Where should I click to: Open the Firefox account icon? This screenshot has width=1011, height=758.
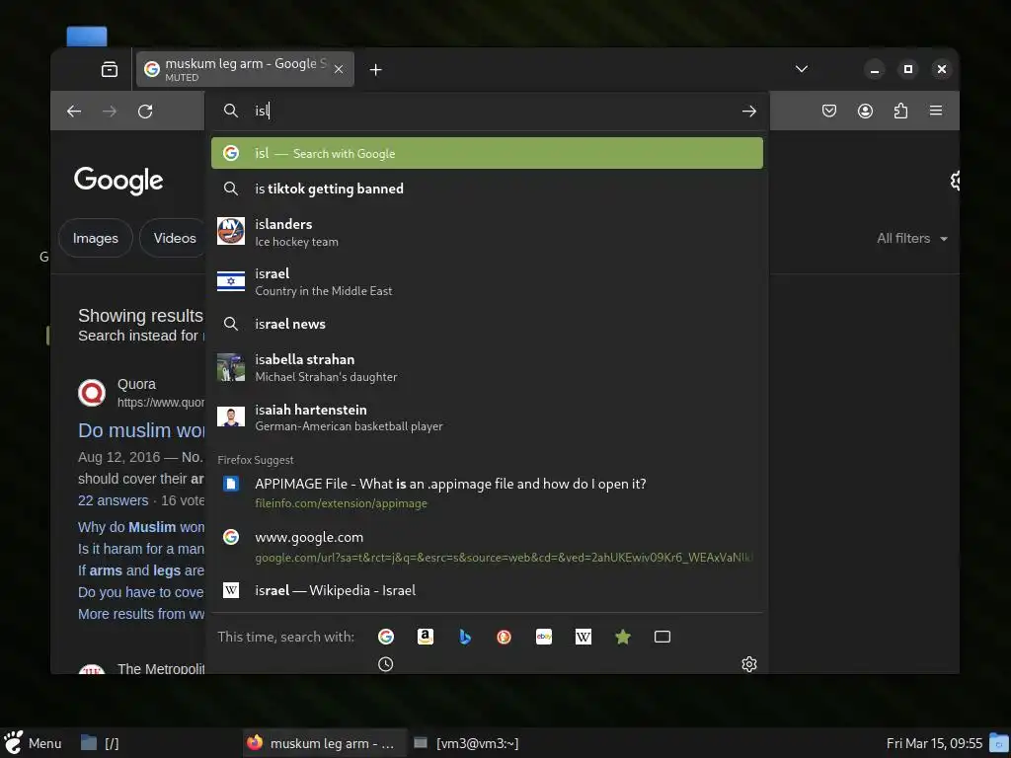coord(865,111)
